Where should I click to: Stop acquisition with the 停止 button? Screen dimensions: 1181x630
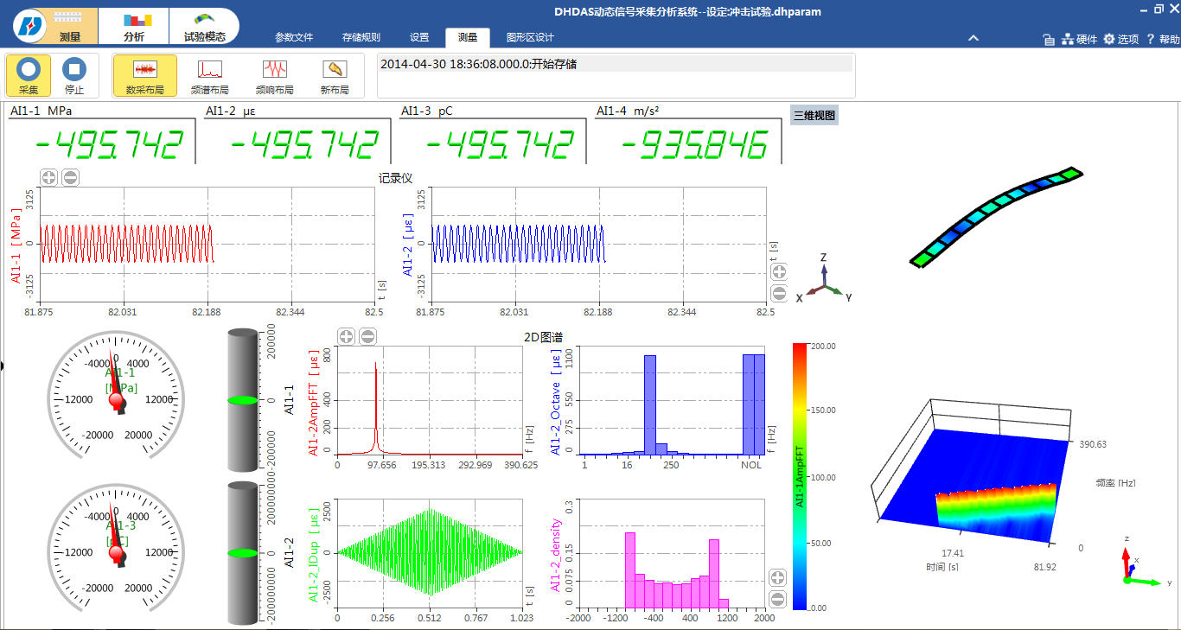tap(74, 75)
